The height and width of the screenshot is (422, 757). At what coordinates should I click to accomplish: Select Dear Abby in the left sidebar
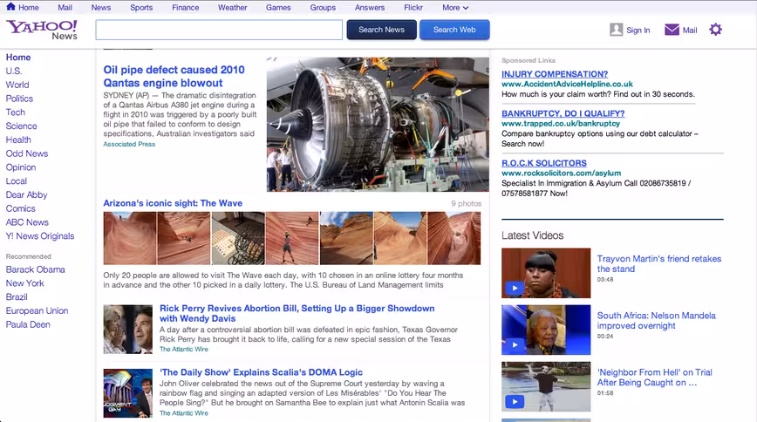click(26, 195)
